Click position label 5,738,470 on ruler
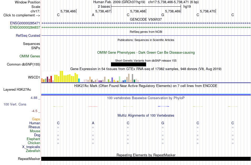251x165 pixels. 207,11
